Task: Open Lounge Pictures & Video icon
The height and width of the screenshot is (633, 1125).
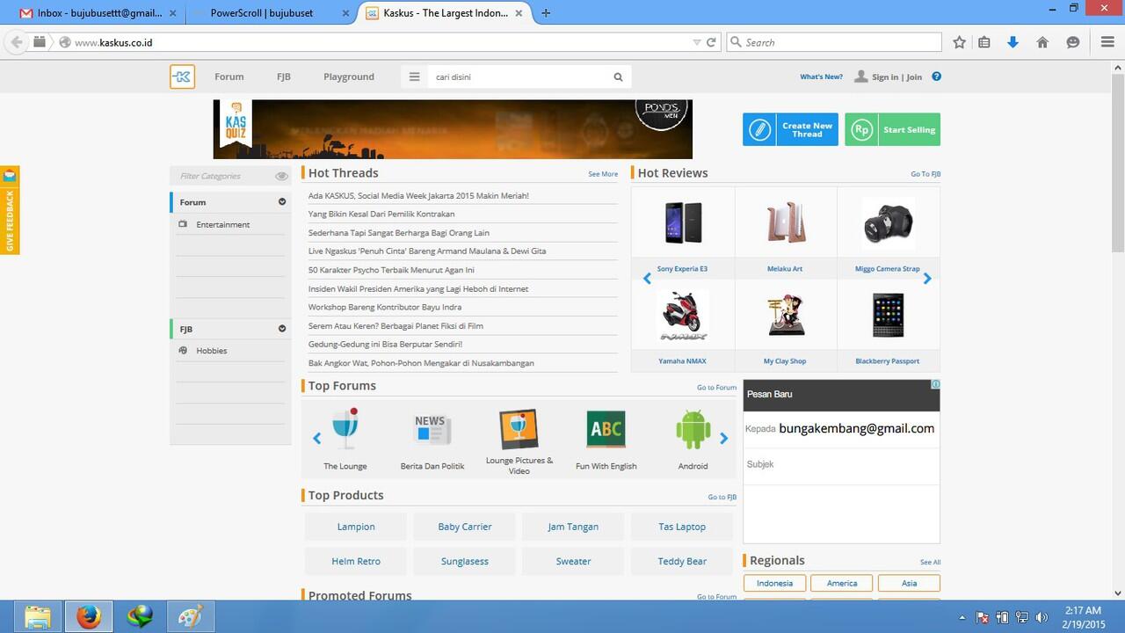Action: click(519, 429)
